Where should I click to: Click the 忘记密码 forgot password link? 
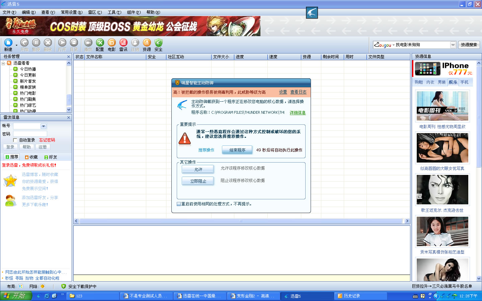pyautogui.click(x=47, y=140)
